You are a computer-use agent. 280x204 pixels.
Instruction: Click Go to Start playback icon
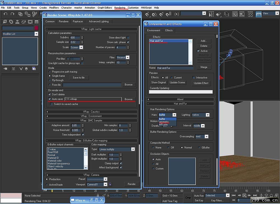coord(234,195)
